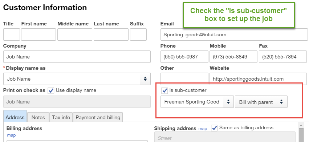Select the Address tab
This screenshot has width=309, height=142.
[x=15, y=116]
